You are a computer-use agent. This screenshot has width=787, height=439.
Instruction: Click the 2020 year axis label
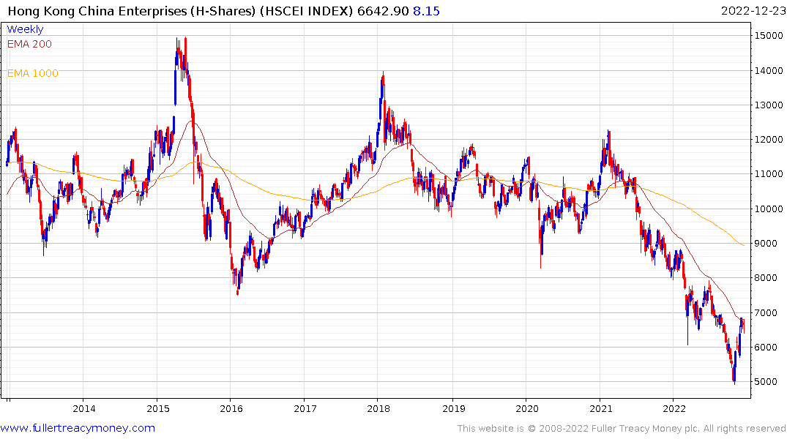[527, 408]
